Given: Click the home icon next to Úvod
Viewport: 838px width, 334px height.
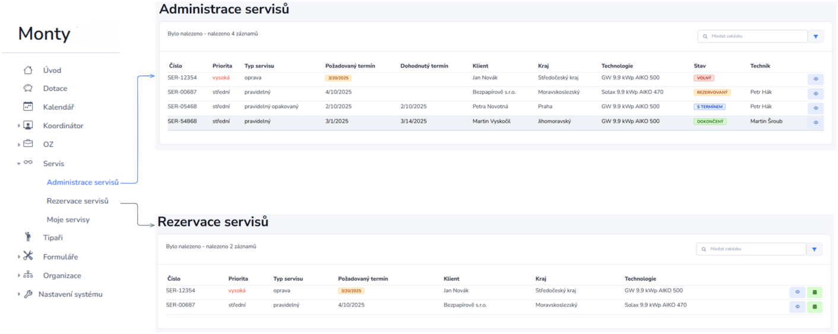Looking at the screenshot, I should pyautogui.click(x=28, y=70).
